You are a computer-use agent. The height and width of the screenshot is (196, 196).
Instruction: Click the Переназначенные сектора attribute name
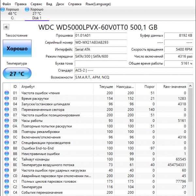tap(43, 110)
